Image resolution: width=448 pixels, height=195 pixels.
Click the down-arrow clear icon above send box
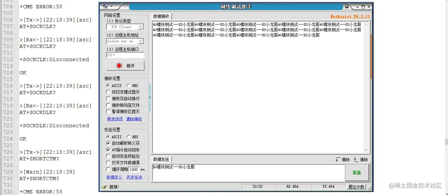tap(338, 160)
